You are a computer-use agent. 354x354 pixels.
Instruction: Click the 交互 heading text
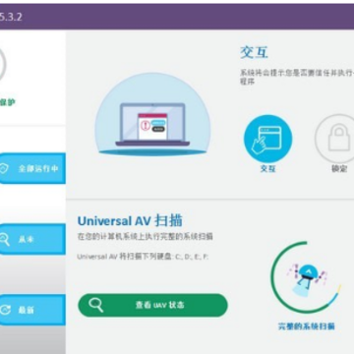(254, 52)
